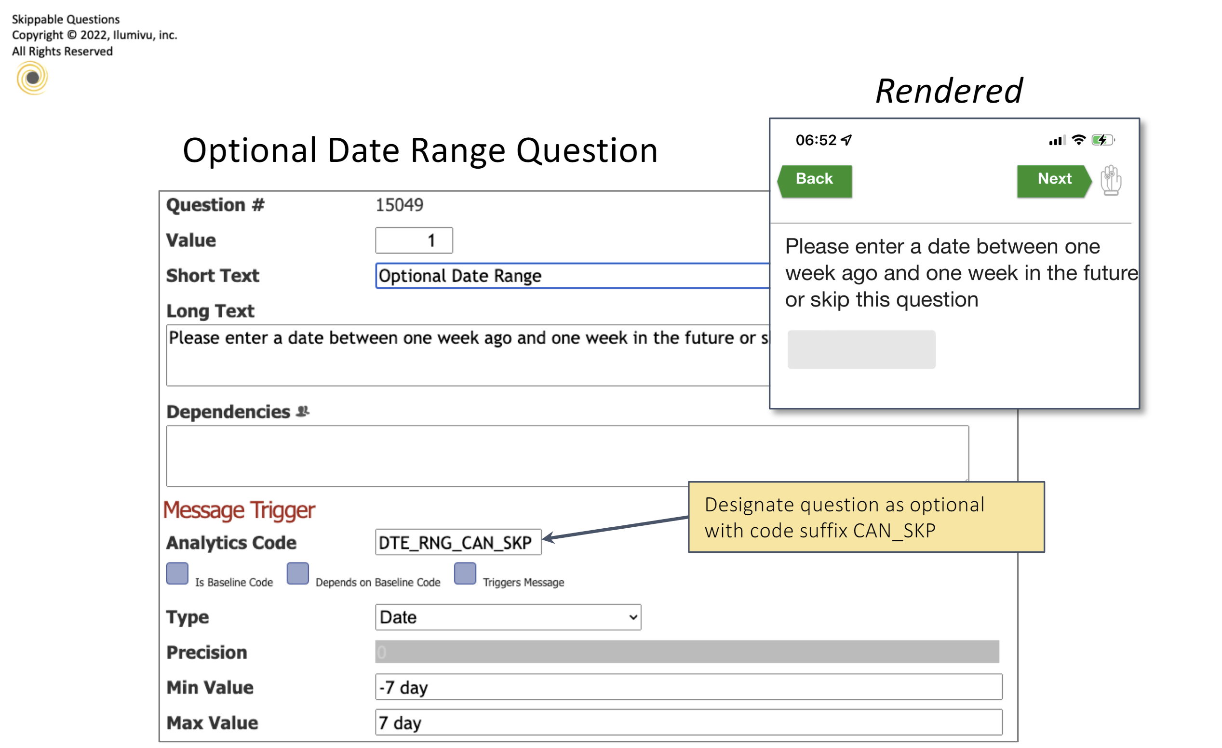1222x748 pixels.
Task: Click the battery charging icon
Action: pos(1102,140)
